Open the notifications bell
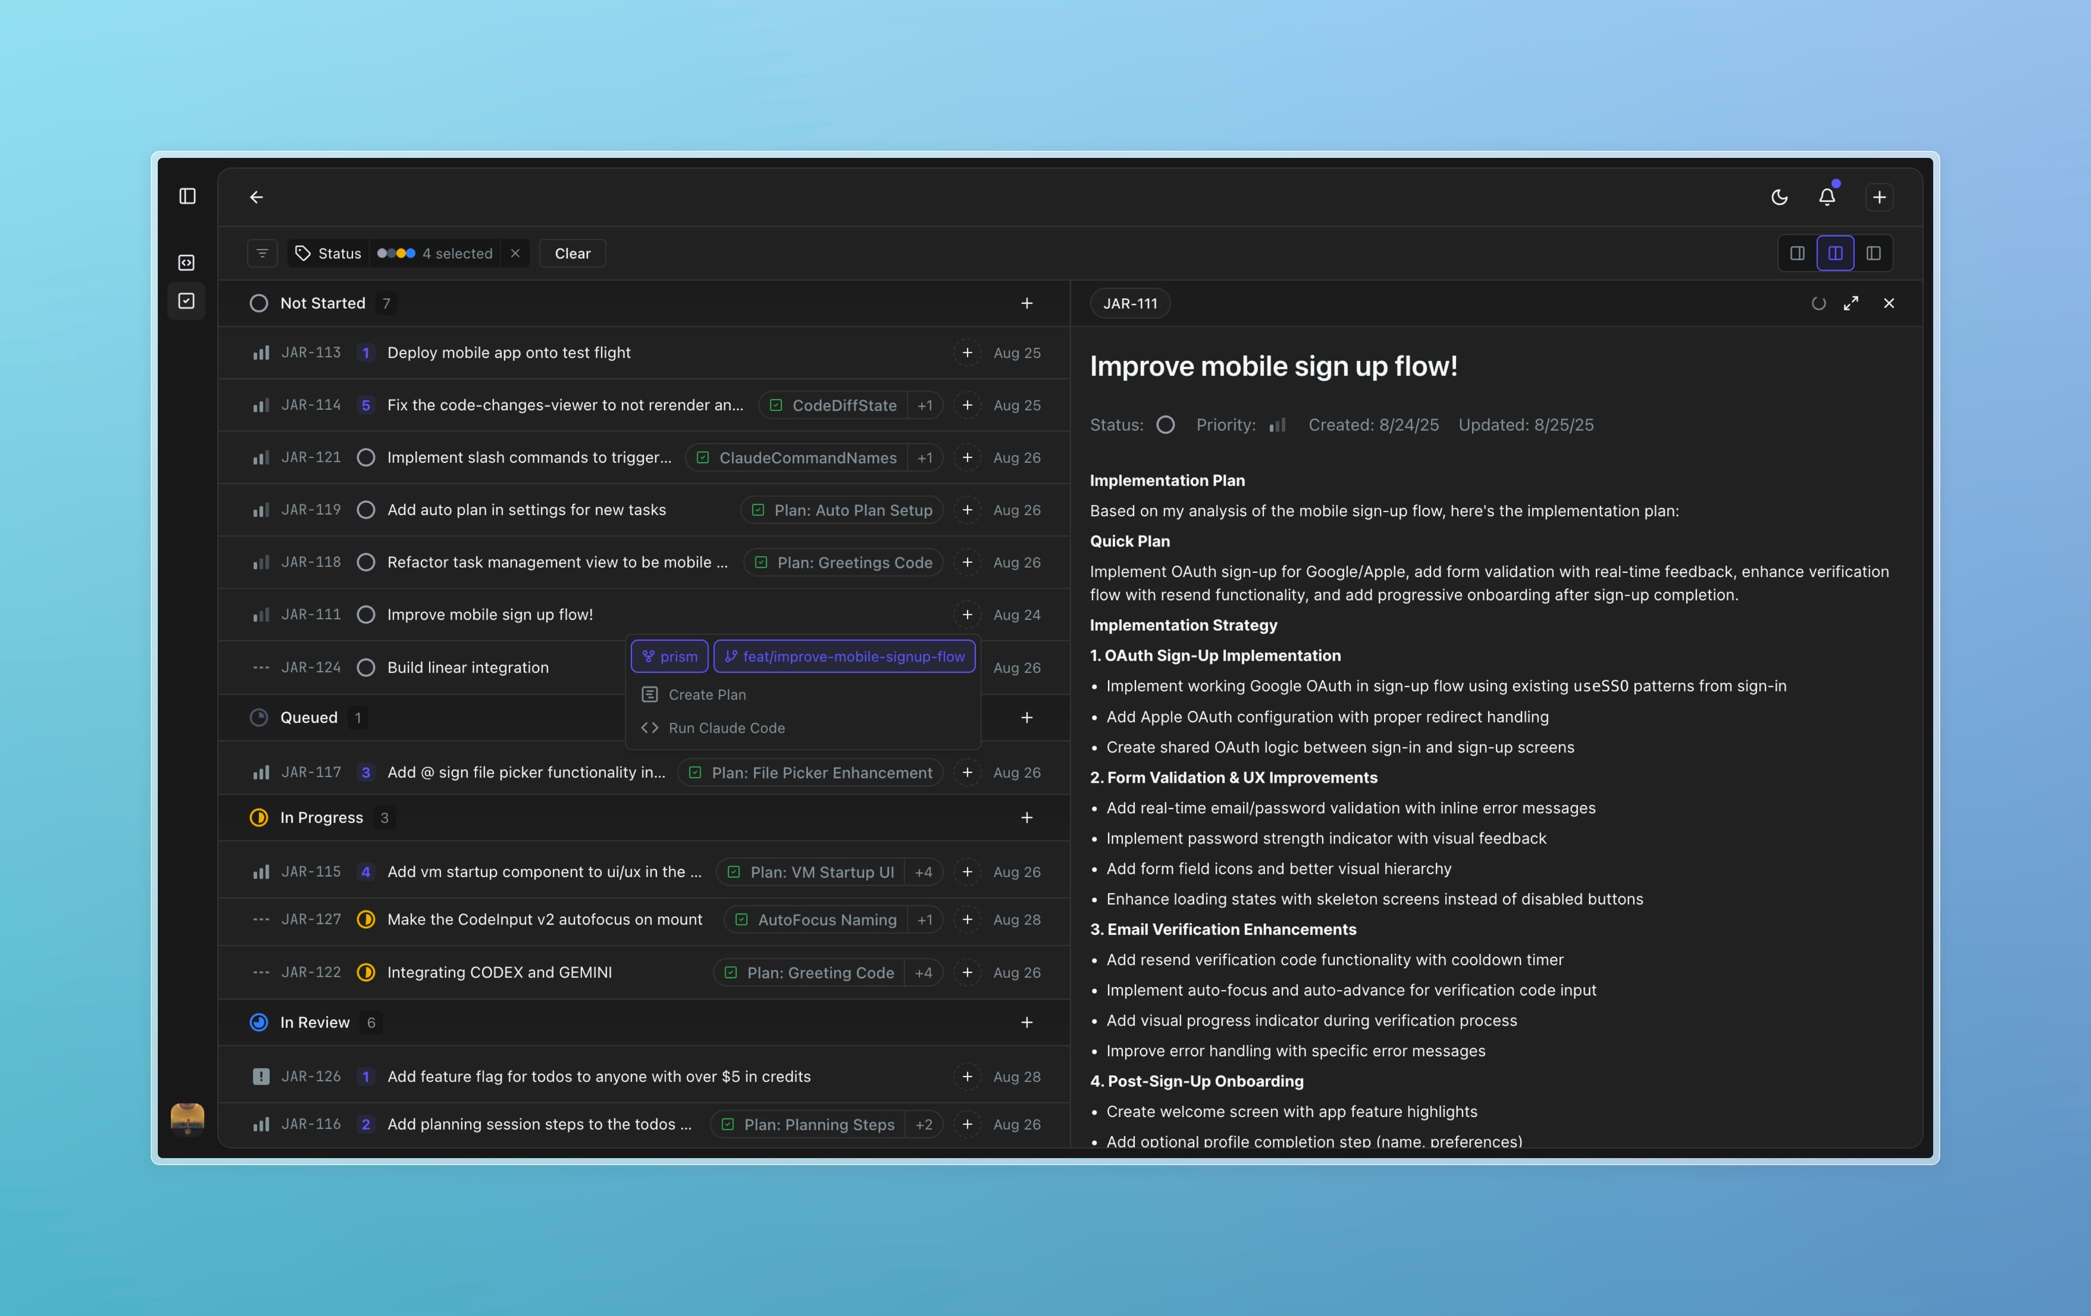 (x=1827, y=197)
